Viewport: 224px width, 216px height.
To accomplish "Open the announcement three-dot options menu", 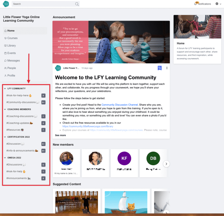I will click(x=167, y=68).
